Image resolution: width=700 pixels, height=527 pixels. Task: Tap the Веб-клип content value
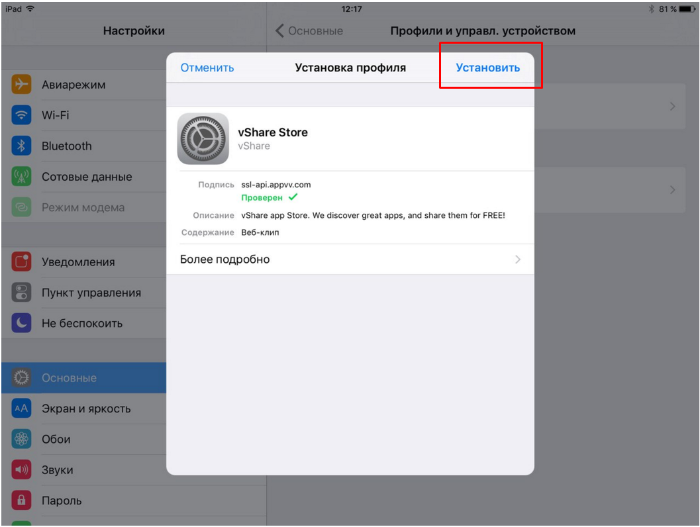pyautogui.click(x=260, y=232)
